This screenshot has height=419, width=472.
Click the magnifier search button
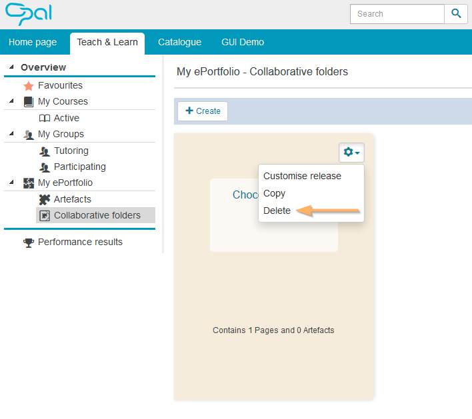(x=456, y=13)
